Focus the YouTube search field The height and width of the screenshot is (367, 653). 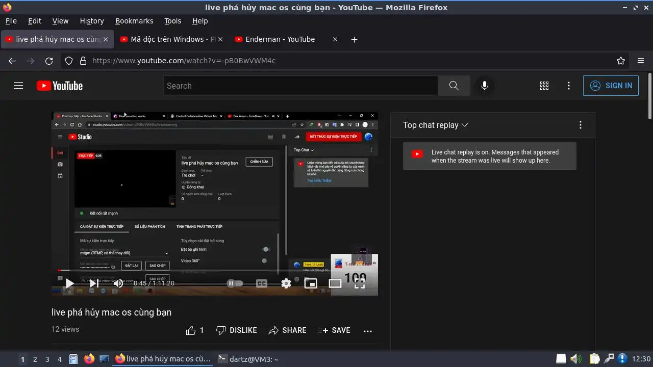300,86
